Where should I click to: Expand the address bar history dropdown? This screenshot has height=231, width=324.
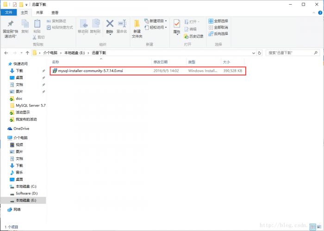[x=254, y=53]
